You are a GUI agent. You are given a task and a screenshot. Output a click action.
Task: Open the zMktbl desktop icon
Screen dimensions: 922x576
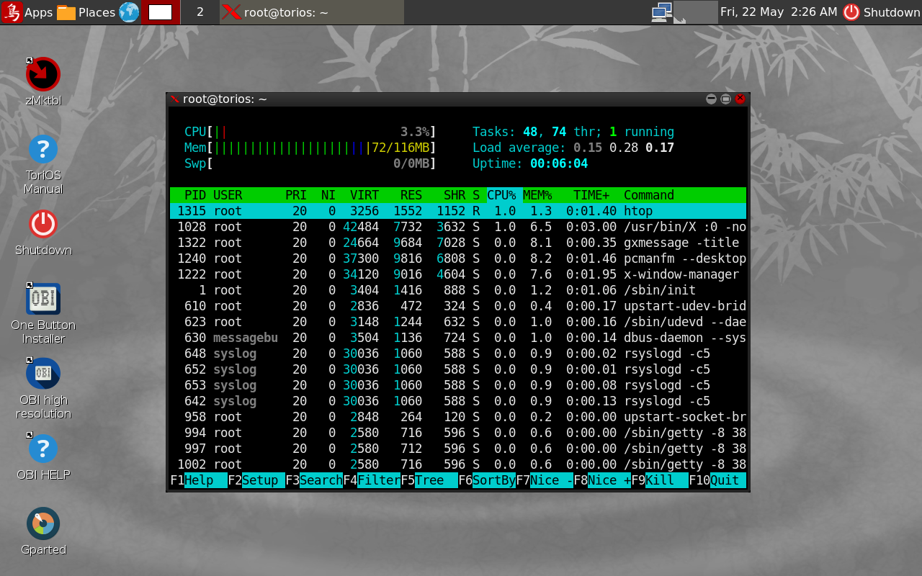click(43, 74)
